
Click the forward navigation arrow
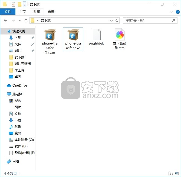coord(13,21)
